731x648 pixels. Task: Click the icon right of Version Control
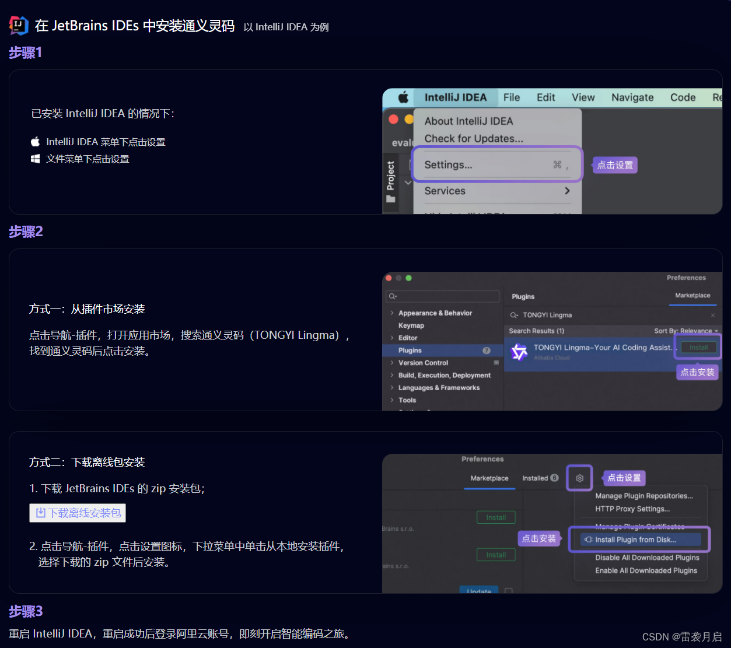[496, 363]
